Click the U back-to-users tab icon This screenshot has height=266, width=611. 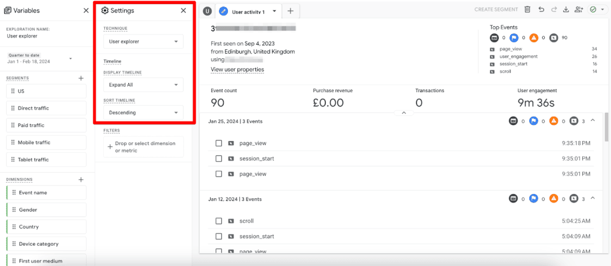pos(207,11)
